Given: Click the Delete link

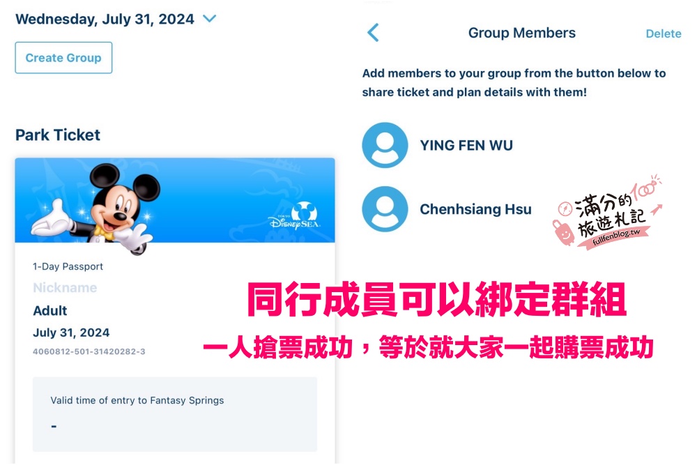Looking at the screenshot, I should tap(664, 33).
